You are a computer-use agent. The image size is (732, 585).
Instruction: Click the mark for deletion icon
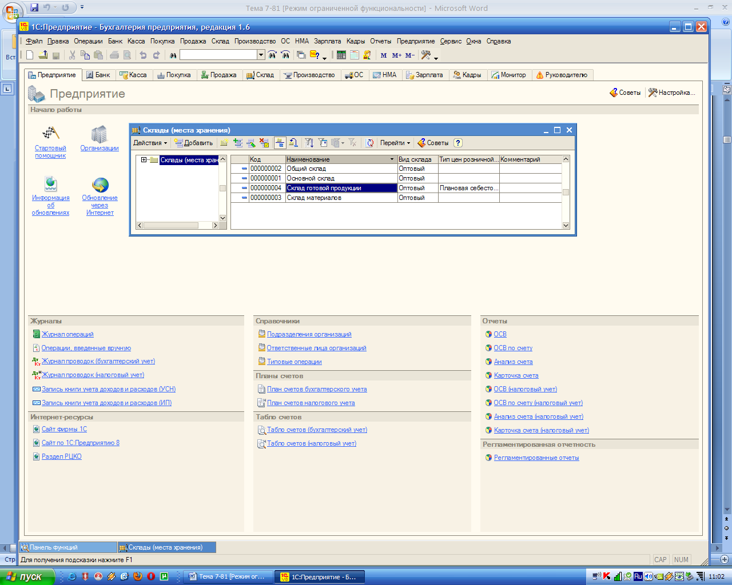coord(264,143)
